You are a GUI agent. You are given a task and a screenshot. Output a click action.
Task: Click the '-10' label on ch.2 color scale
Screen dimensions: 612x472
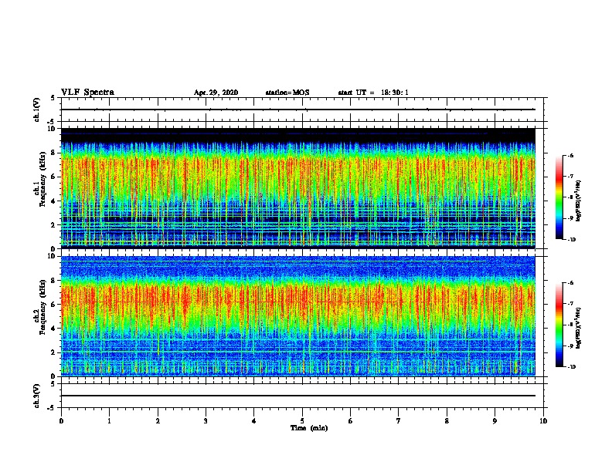coord(571,367)
